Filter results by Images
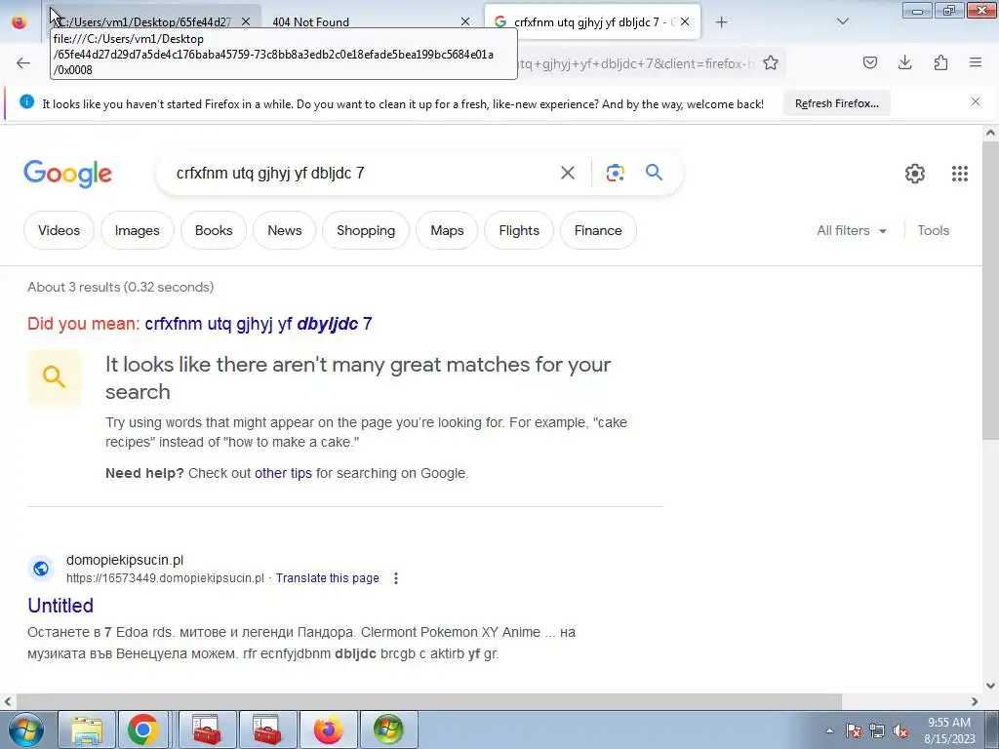The width and height of the screenshot is (999, 749). (137, 230)
